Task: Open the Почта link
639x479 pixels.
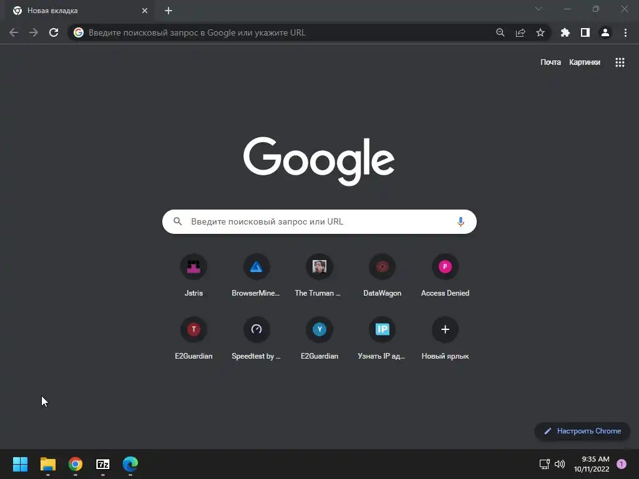Action: (550, 62)
